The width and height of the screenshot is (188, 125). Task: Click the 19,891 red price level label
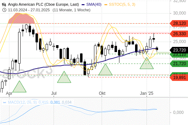point(179,77)
